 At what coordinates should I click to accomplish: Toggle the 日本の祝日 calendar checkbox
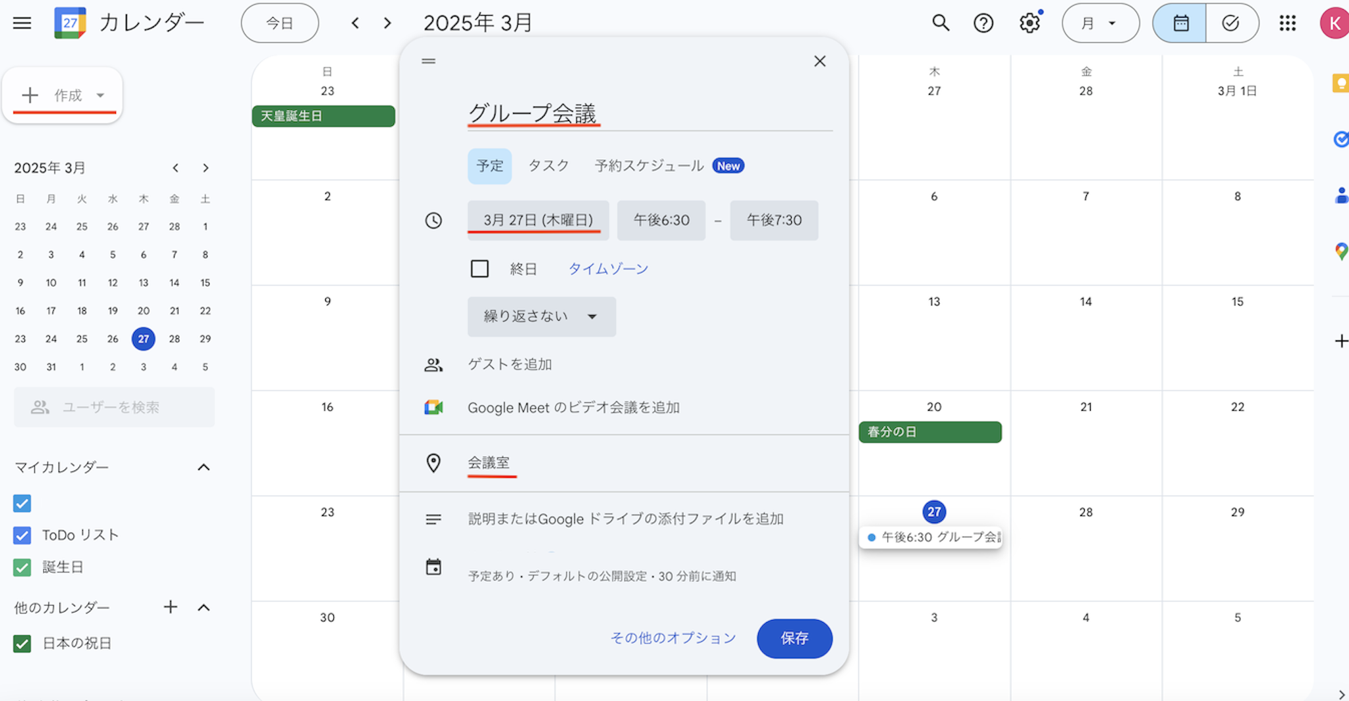(x=22, y=643)
